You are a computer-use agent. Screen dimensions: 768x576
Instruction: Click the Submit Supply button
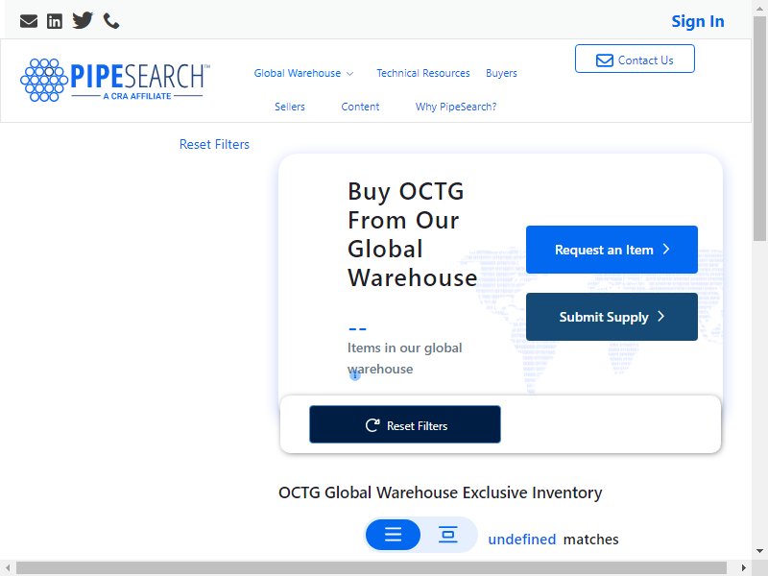point(612,317)
